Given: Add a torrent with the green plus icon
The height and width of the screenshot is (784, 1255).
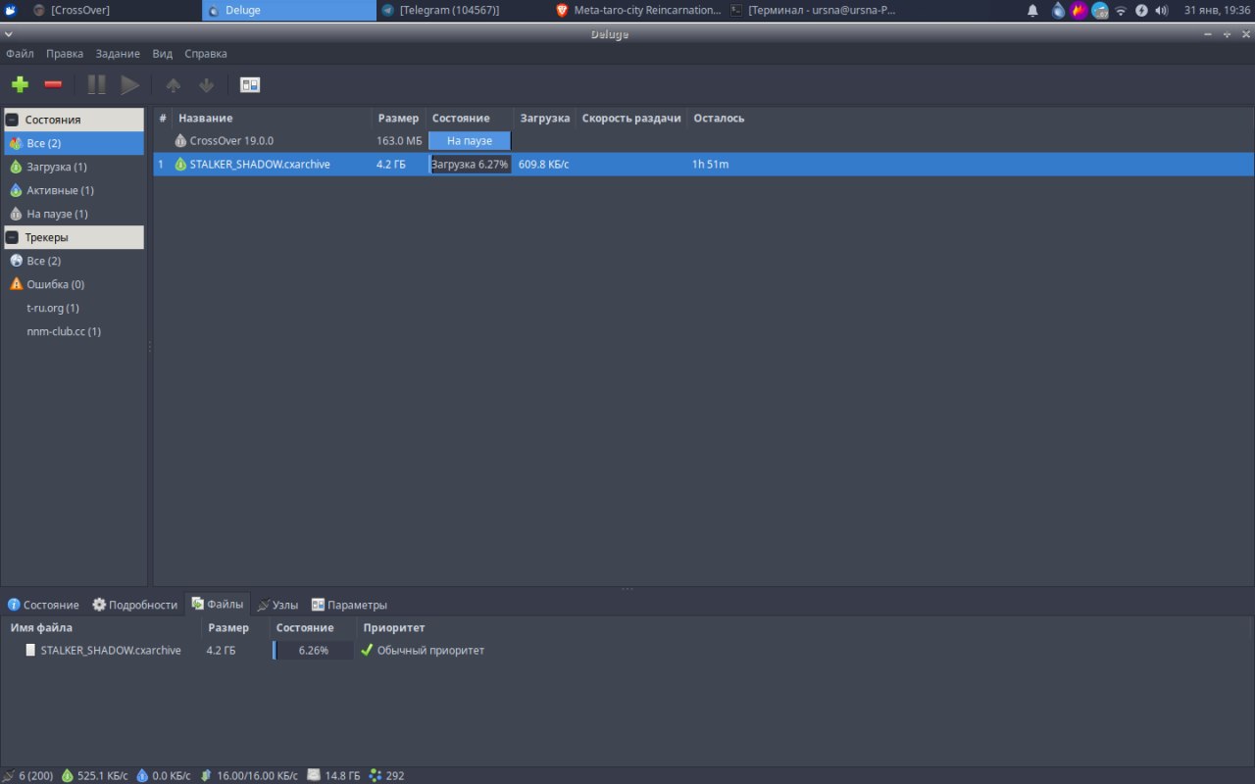Looking at the screenshot, I should (x=20, y=85).
